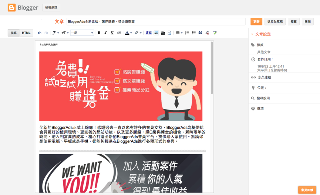Screen dimensions: 320x195
Task: Click into the post body paragraph text
Action: [122, 134]
